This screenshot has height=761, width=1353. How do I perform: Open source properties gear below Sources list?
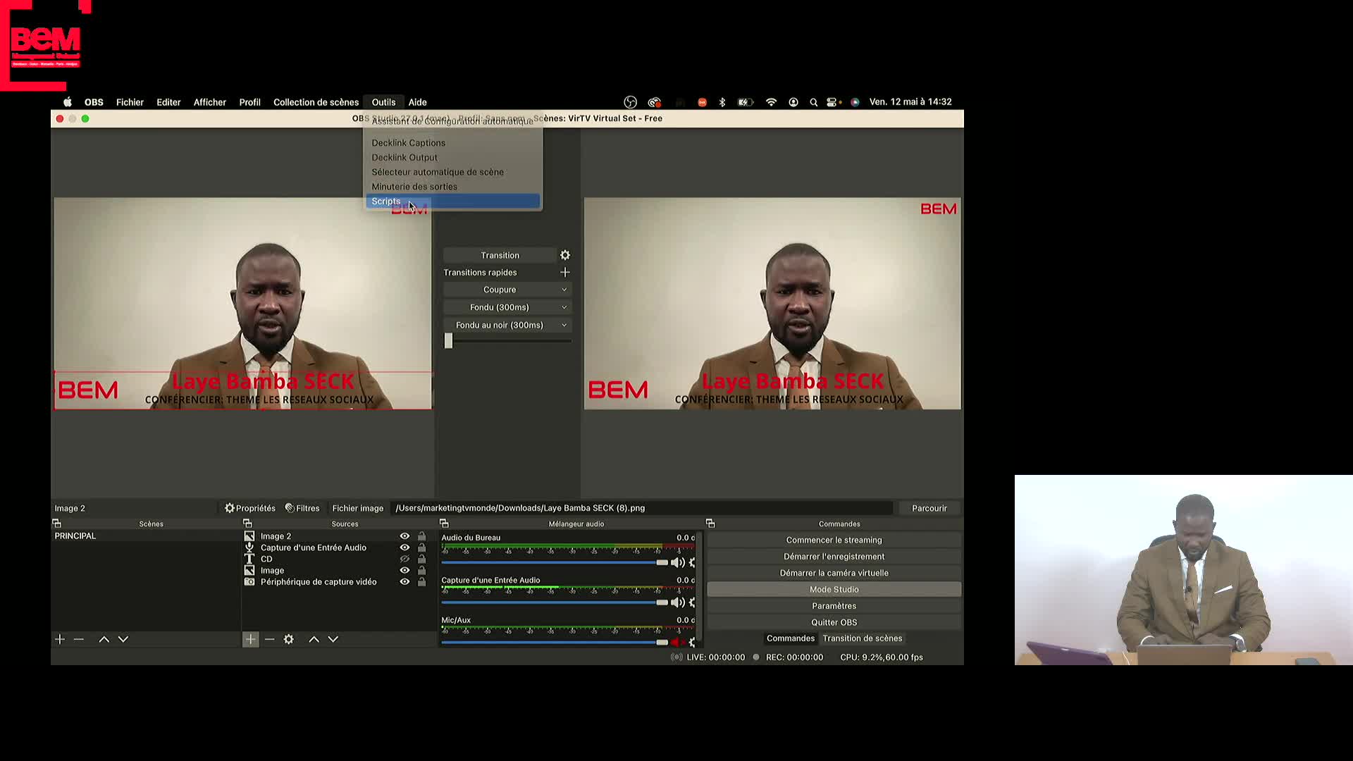[288, 639]
